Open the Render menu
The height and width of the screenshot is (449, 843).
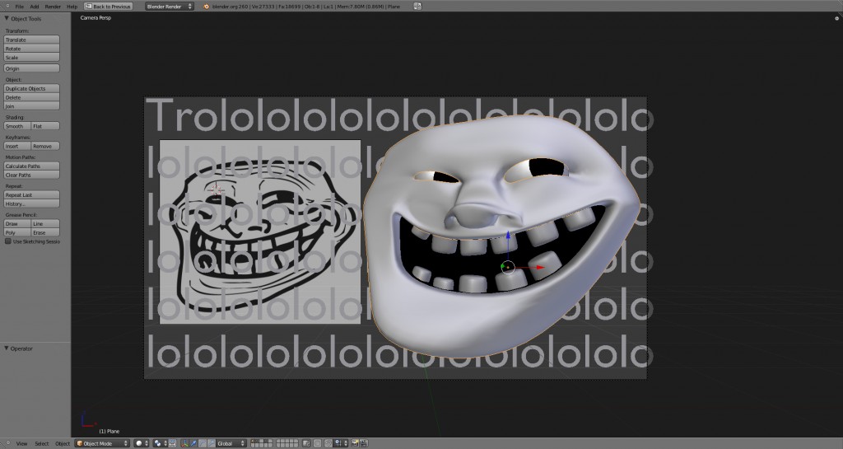point(53,7)
